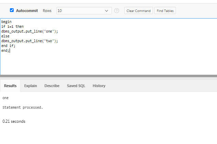
Task: Click the Autocommit label text
Action: [x=27, y=11]
